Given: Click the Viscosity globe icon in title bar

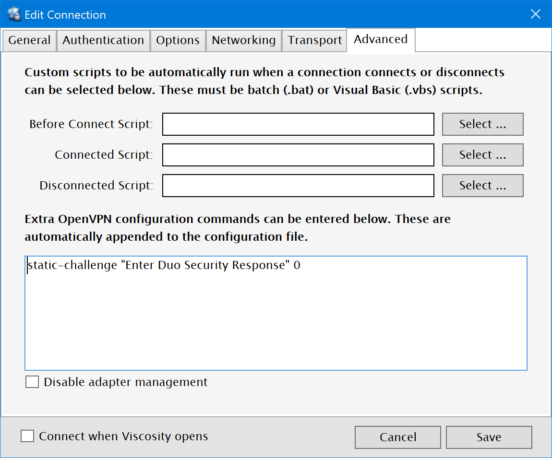Looking at the screenshot, I should click(x=15, y=14).
